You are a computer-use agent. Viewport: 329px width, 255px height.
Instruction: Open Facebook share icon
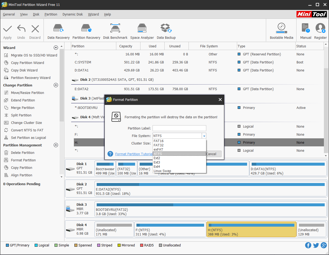(x=308, y=245)
